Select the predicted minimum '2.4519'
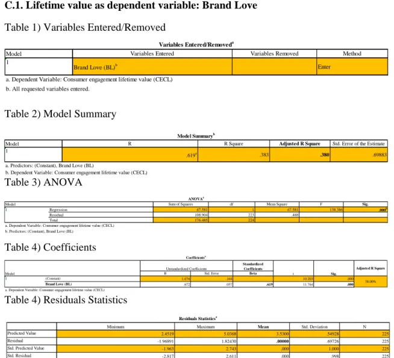 167,334
